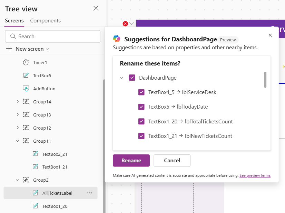Click the Rename button
The width and height of the screenshot is (285, 213).
click(131, 160)
